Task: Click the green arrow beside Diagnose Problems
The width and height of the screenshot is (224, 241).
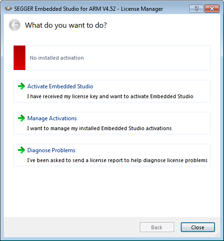Action: [21, 150]
